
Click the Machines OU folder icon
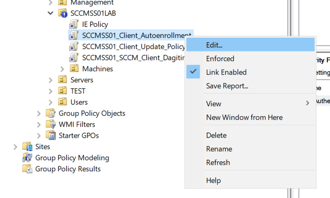click(74, 68)
